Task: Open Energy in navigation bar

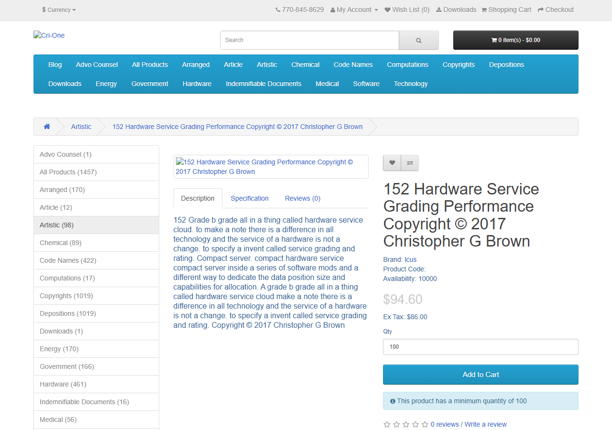Action: [x=106, y=84]
